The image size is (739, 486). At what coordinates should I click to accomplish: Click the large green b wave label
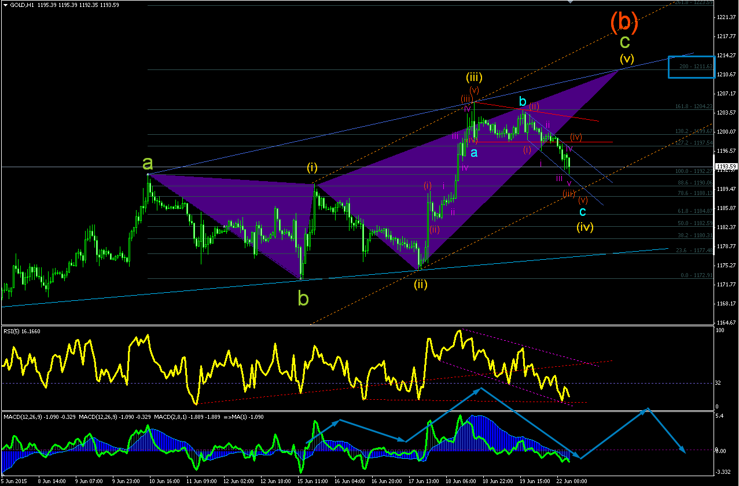pyautogui.click(x=303, y=297)
